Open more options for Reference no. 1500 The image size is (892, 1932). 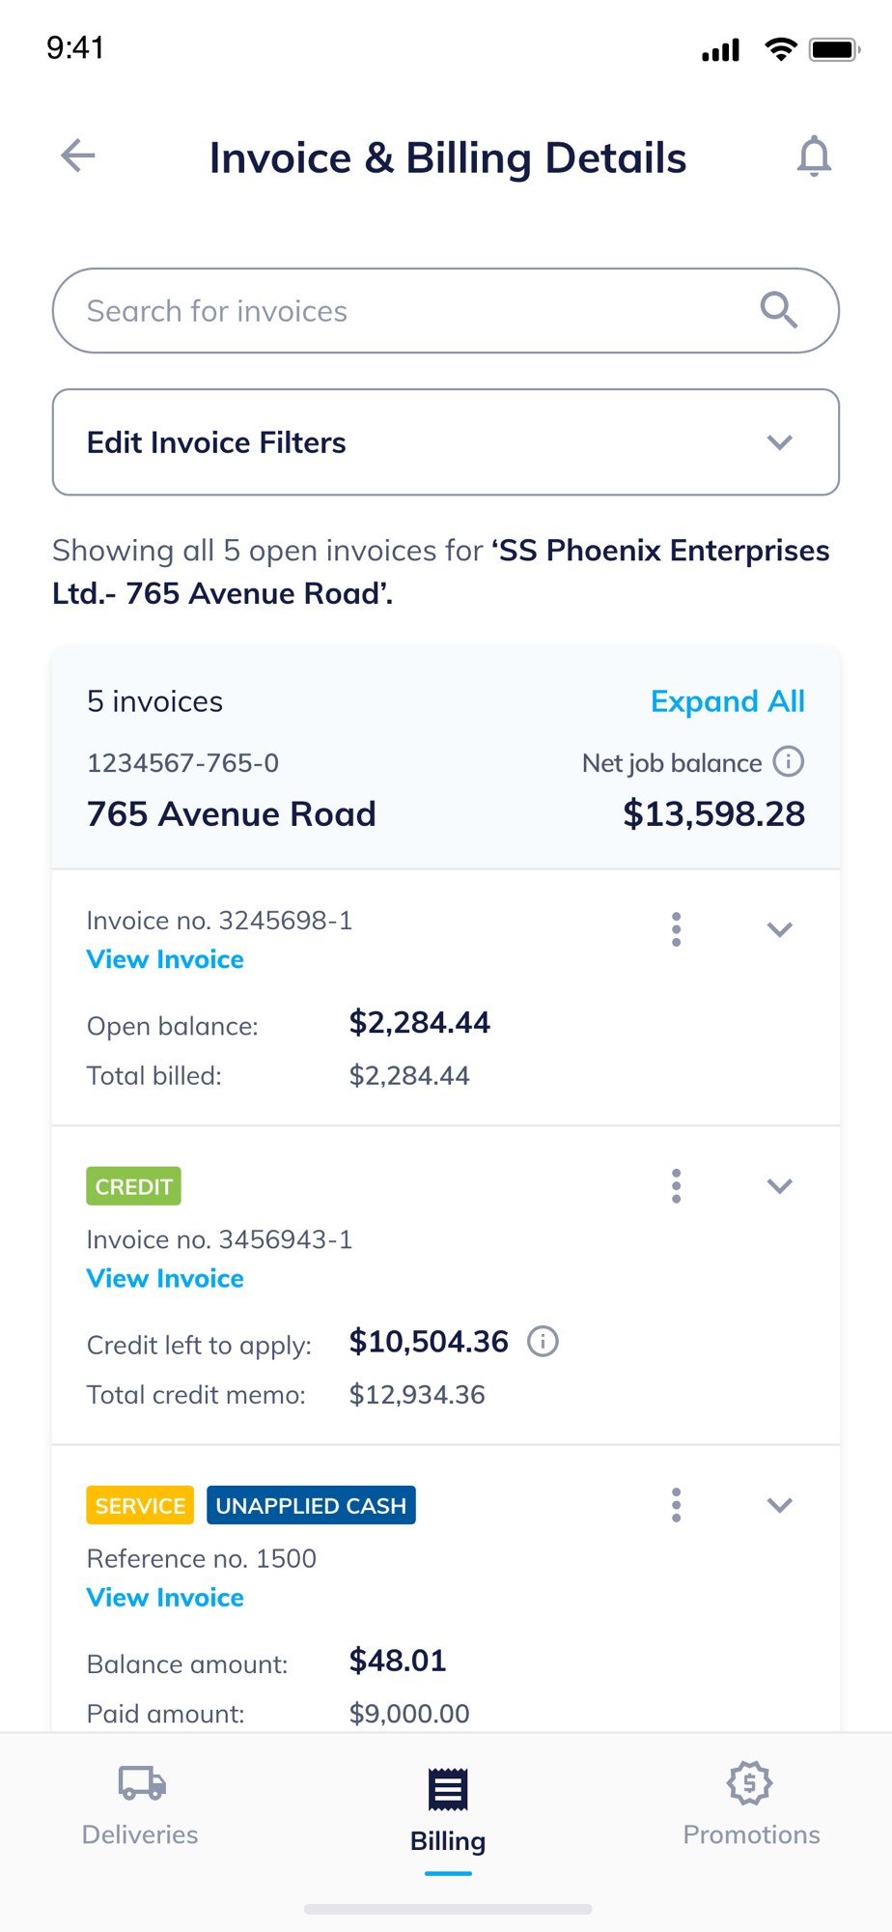pyautogui.click(x=677, y=1505)
